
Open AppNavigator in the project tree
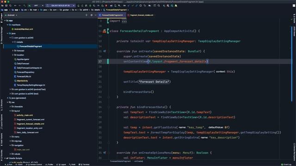pyautogui.click(x=22, y=59)
